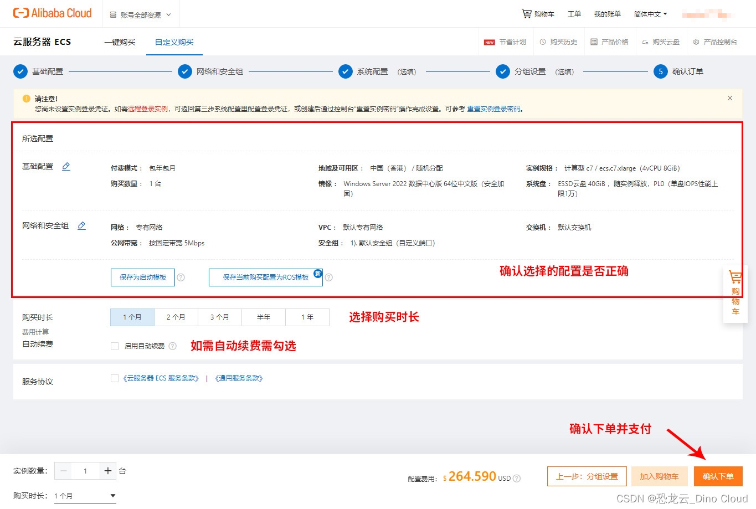The width and height of the screenshot is (756, 509).
Task: Open the 账号全部资源 dropdown
Action: coord(140,14)
